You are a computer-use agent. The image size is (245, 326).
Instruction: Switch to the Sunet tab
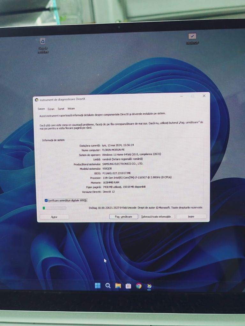tap(61, 109)
